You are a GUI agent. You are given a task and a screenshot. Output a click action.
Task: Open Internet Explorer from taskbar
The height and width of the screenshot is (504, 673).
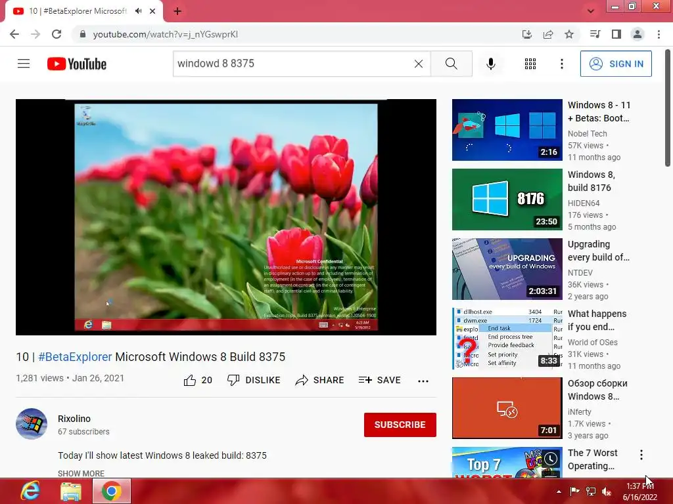[x=30, y=491]
